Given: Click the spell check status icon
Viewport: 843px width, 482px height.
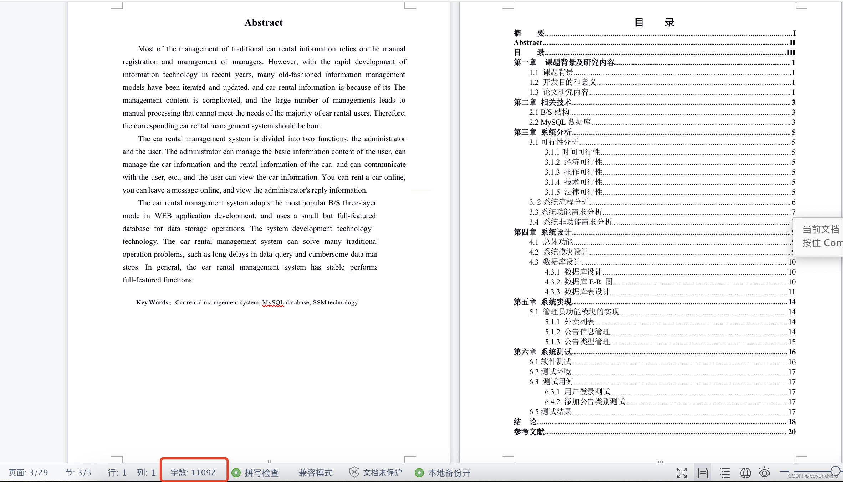Looking at the screenshot, I should [x=236, y=473].
